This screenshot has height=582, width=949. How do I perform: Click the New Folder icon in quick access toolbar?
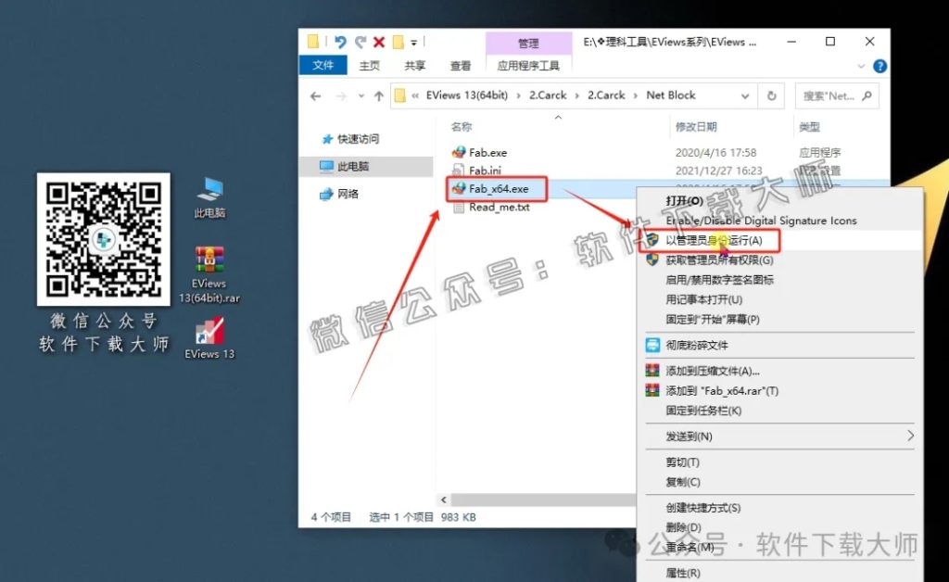[397, 43]
